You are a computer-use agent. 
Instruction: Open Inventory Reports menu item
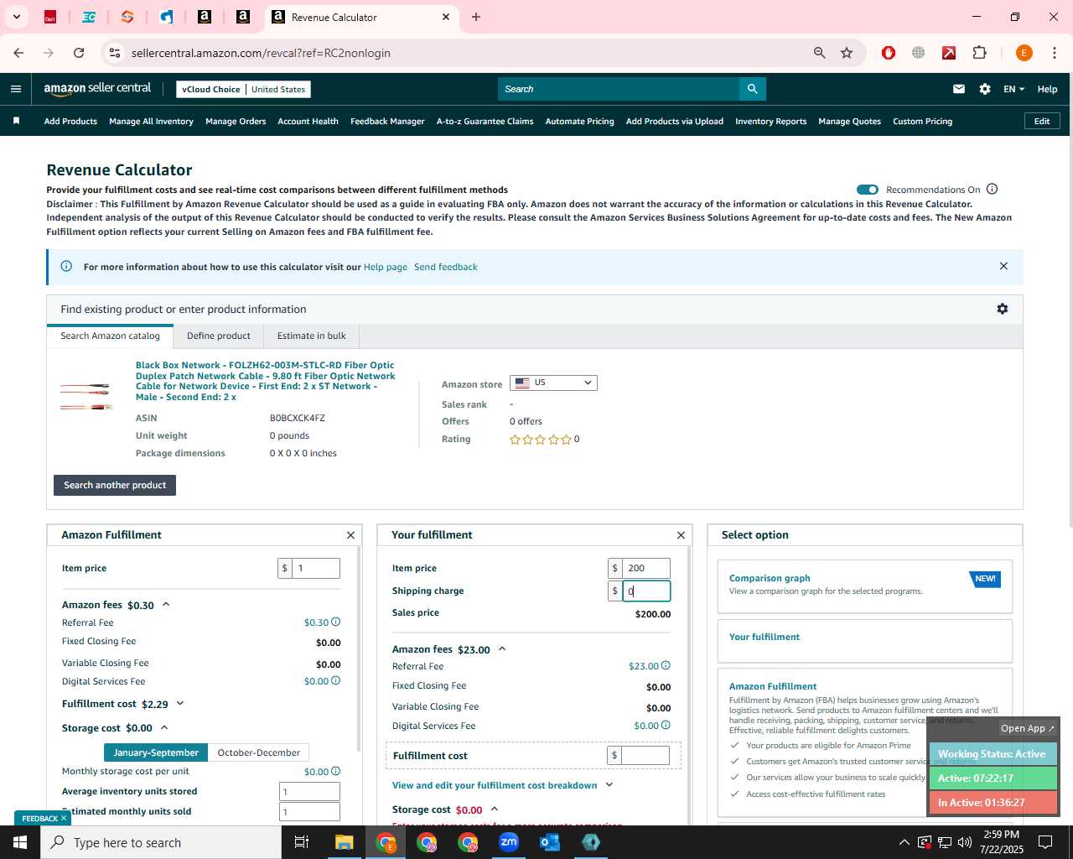(770, 121)
